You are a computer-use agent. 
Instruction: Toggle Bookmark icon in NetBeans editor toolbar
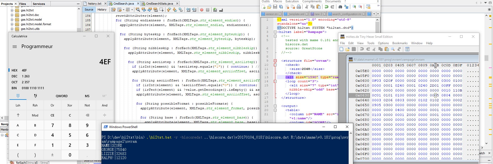181,10
